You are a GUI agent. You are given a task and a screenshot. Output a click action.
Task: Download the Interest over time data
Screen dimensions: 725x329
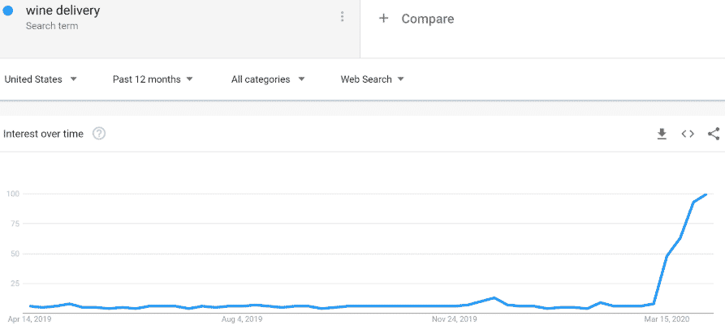click(x=662, y=134)
